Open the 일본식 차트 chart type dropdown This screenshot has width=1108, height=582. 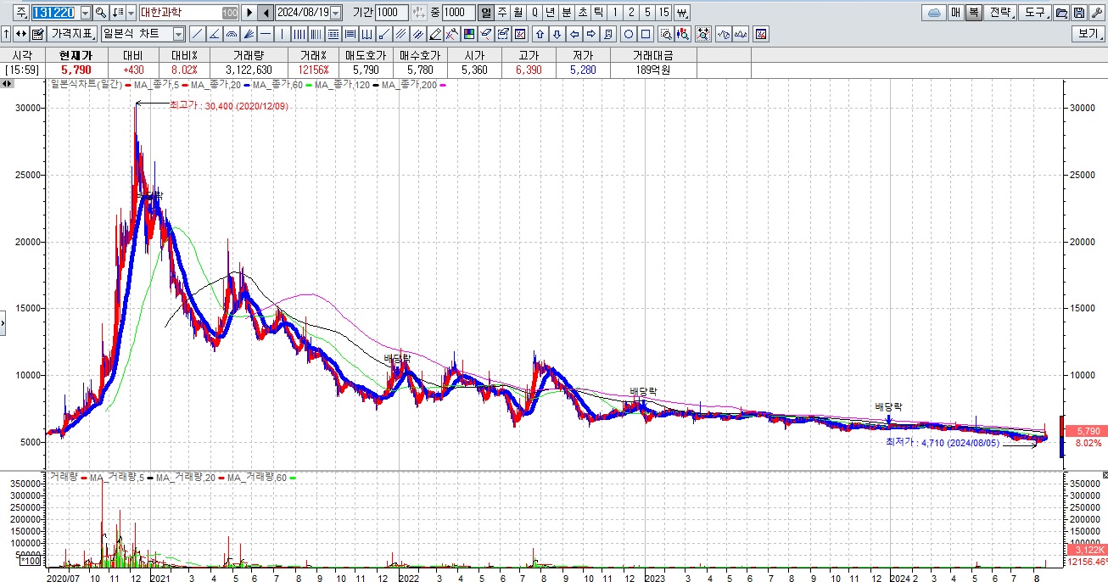coord(179,34)
